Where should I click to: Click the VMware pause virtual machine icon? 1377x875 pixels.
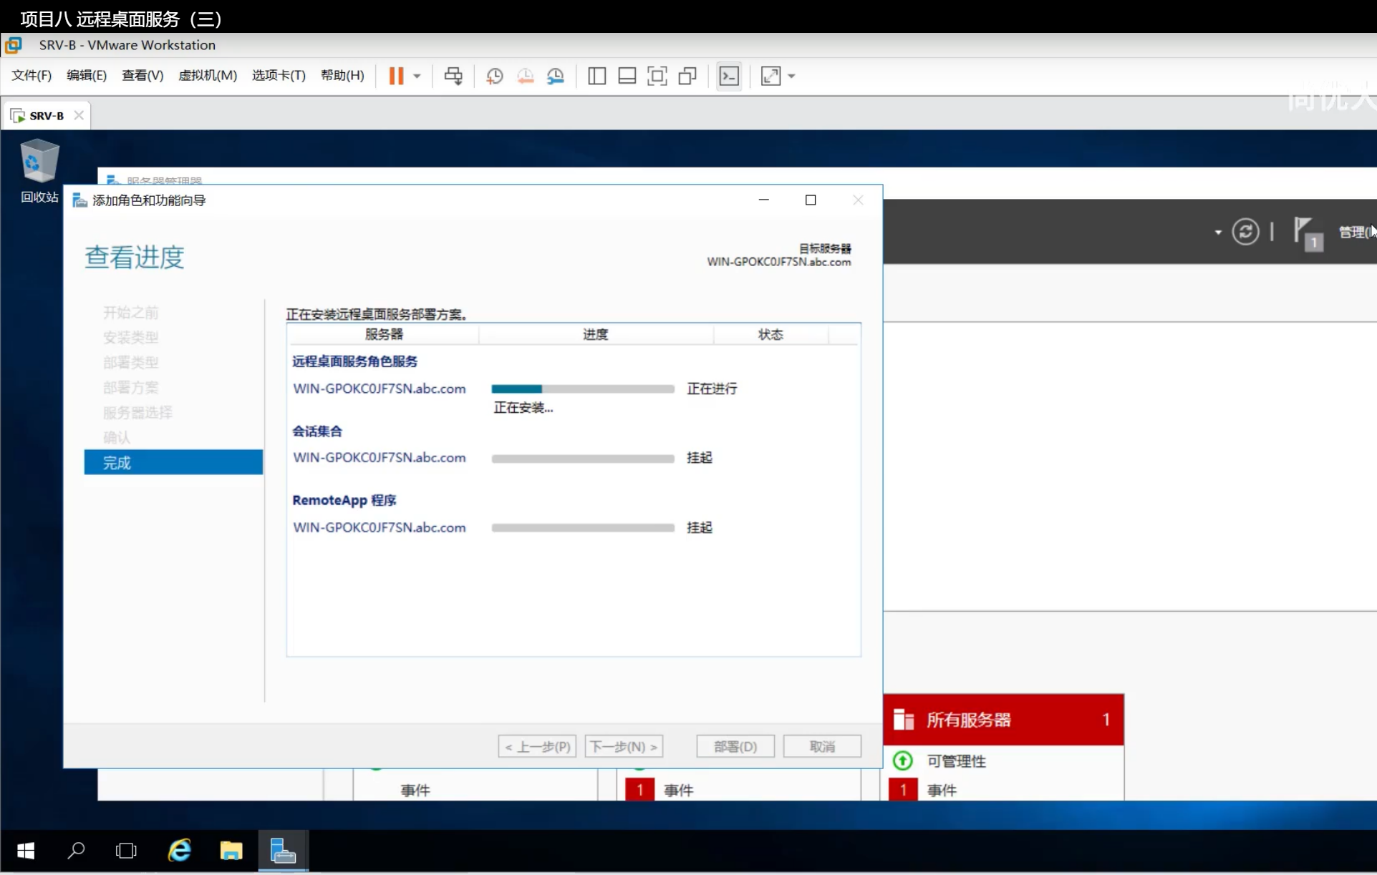396,76
